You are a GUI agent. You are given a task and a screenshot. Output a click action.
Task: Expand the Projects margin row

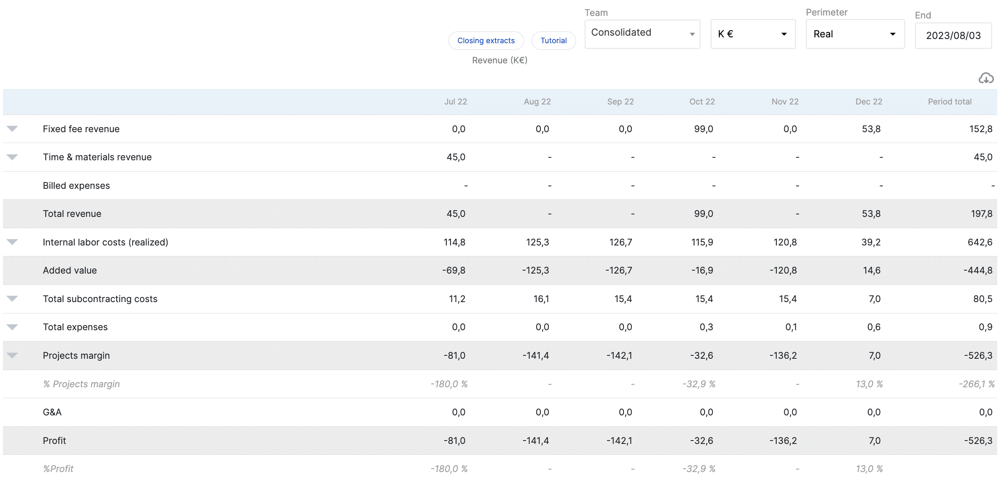coord(12,355)
